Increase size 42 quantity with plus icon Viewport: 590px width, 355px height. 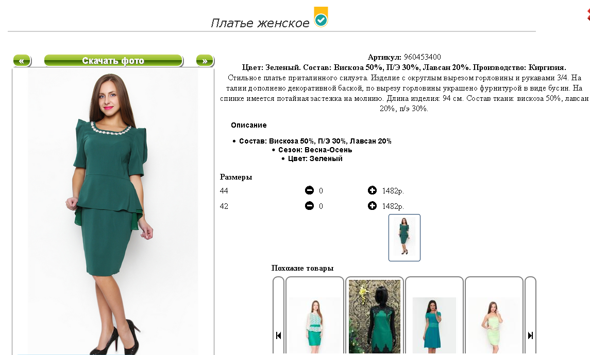[x=372, y=206]
